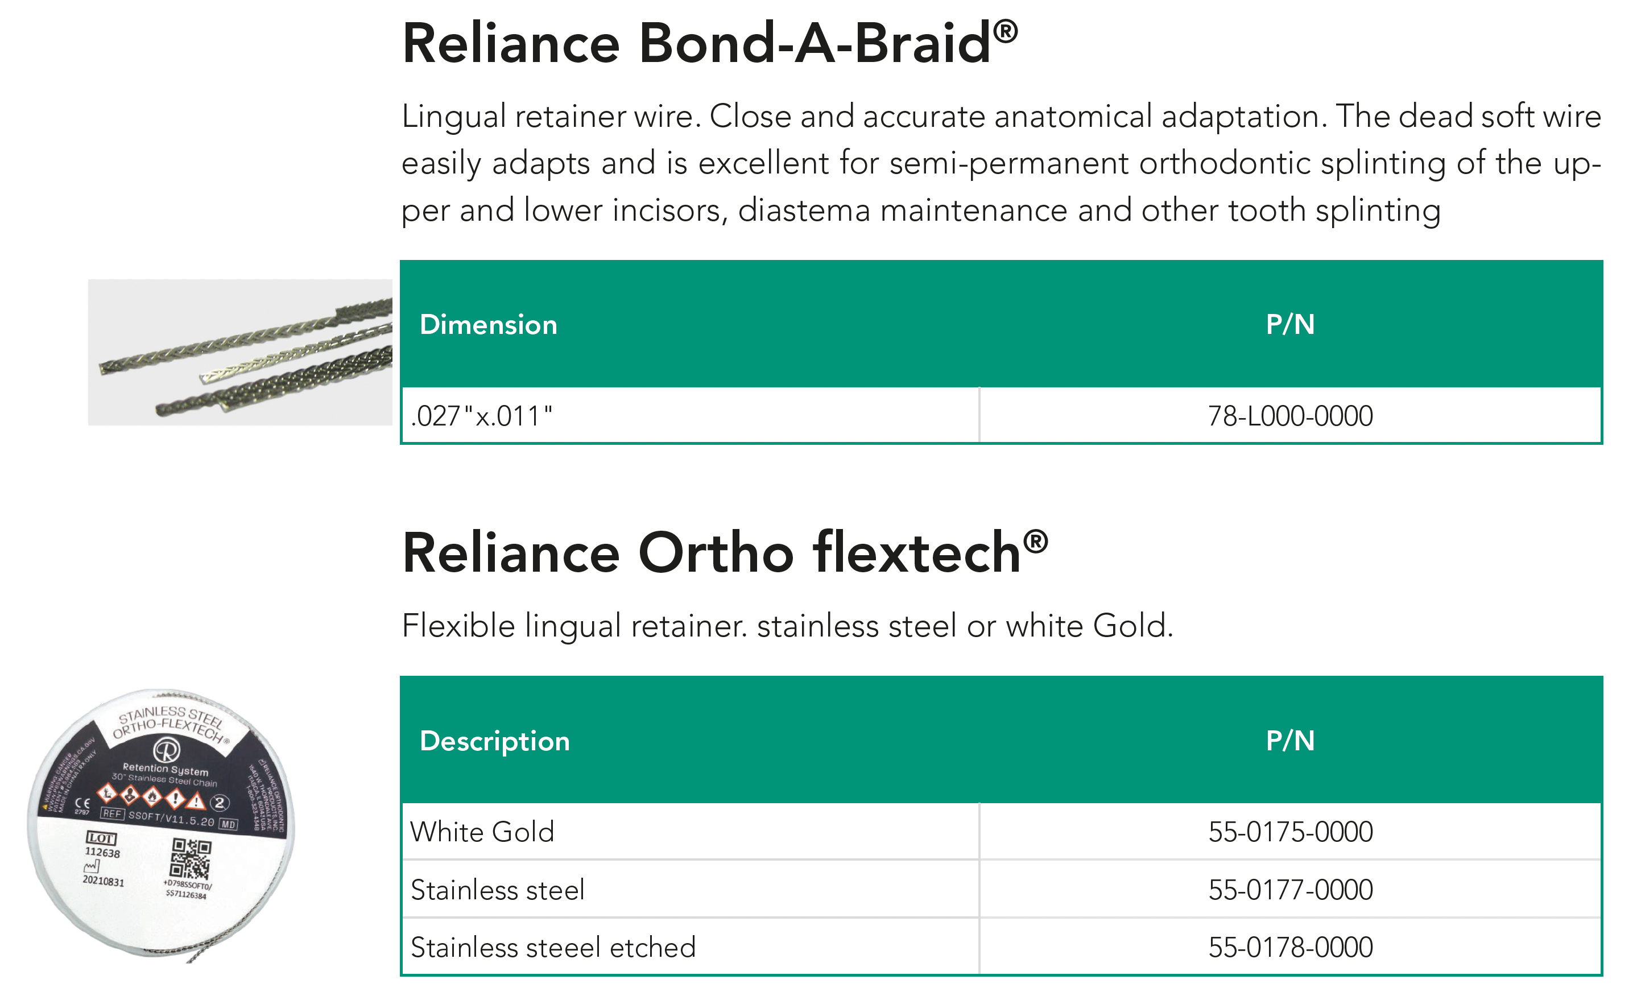Select part number 55-0175-0000

(1289, 832)
